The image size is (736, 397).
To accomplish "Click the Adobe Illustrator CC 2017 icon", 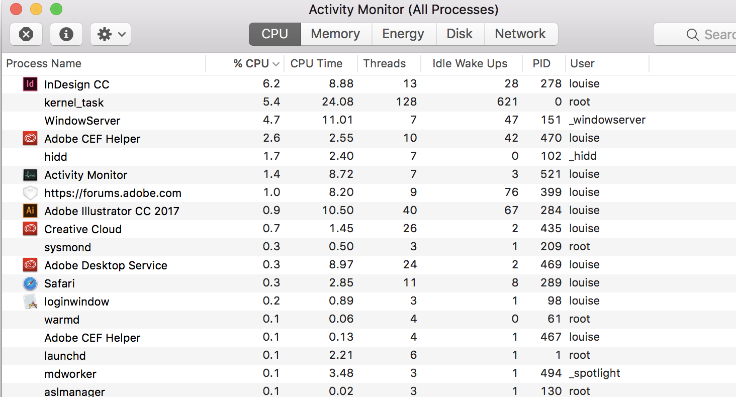I will tap(30, 211).
